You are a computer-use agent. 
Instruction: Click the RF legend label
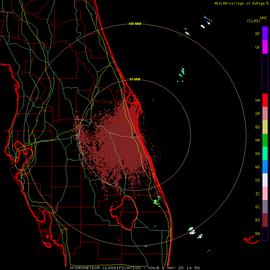[257, 34]
